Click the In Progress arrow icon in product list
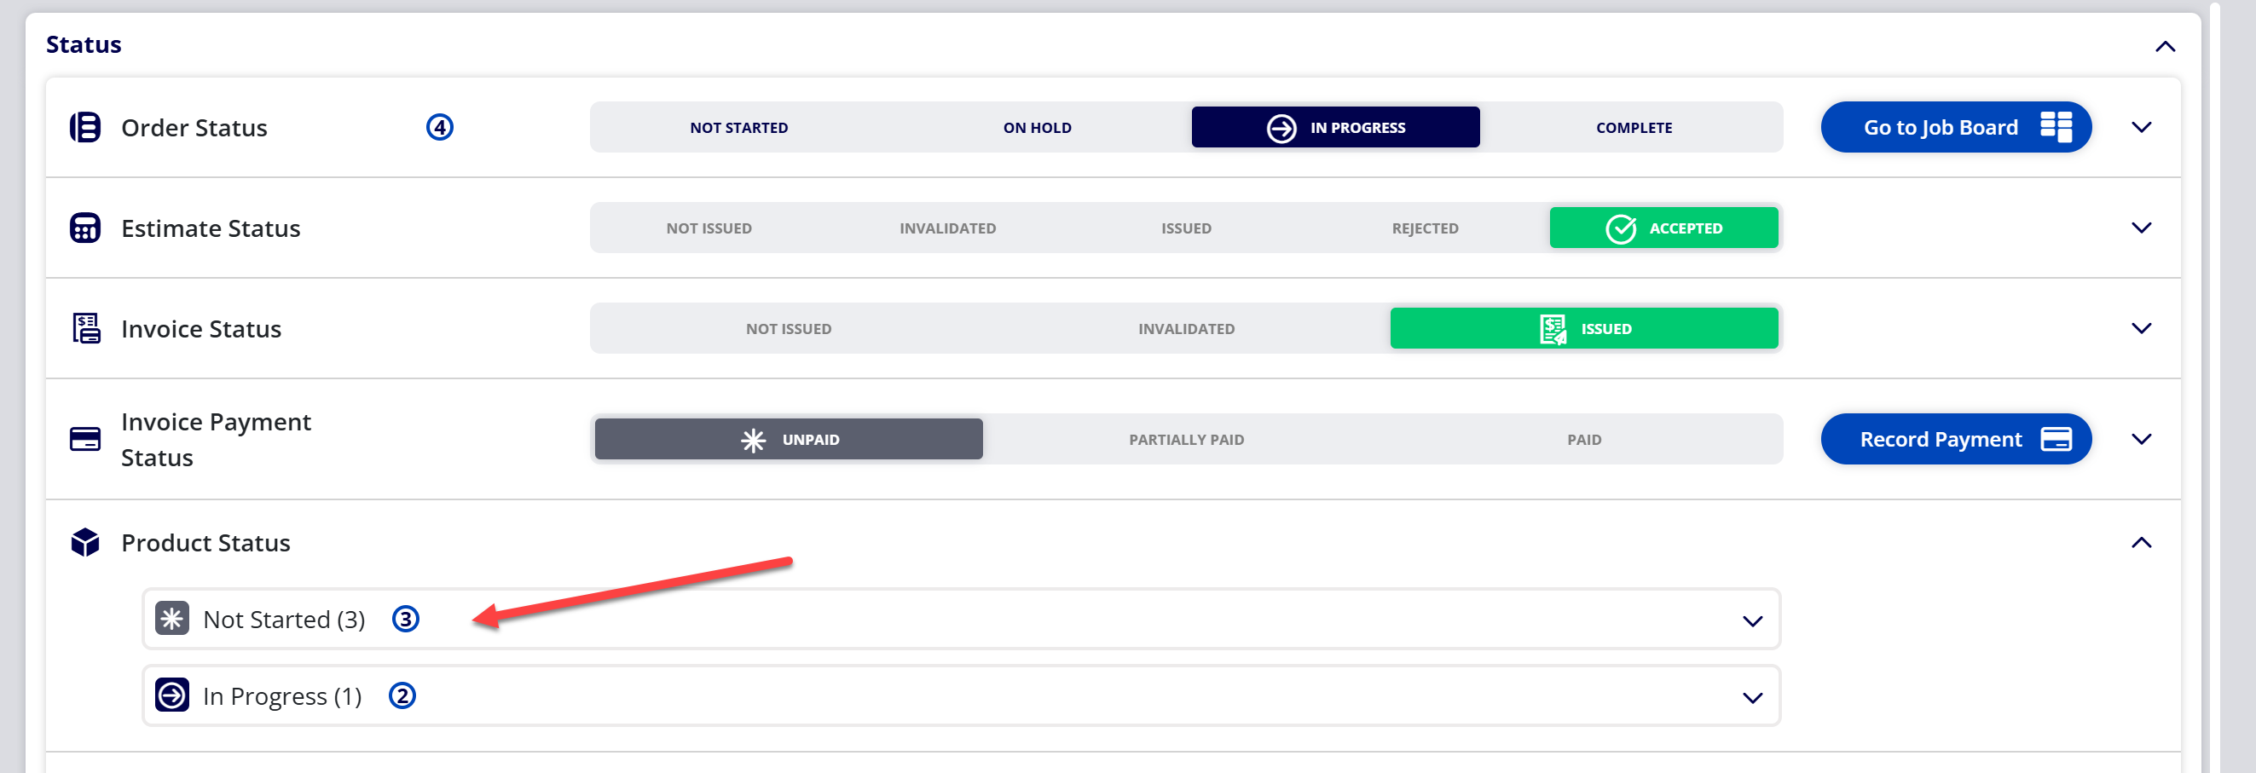The height and width of the screenshot is (773, 2256). coord(171,695)
